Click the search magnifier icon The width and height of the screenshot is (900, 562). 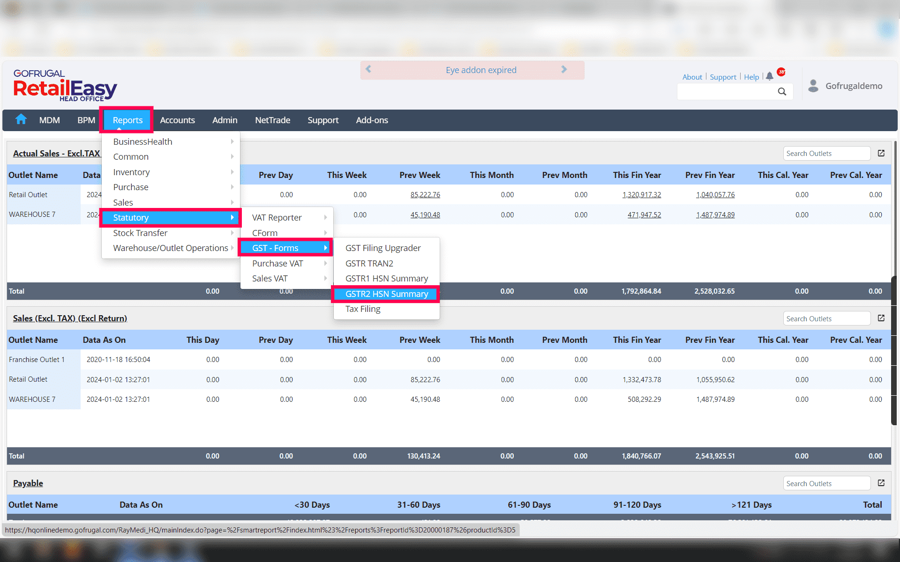point(782,92)
